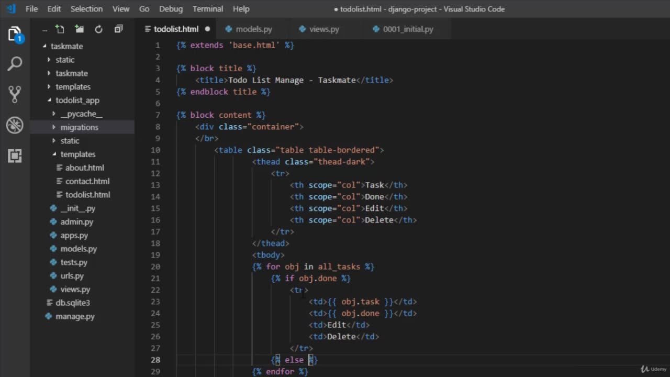Expand the top-level static folder
This screenshot has height=377, width=670.
tap(49, 60)
